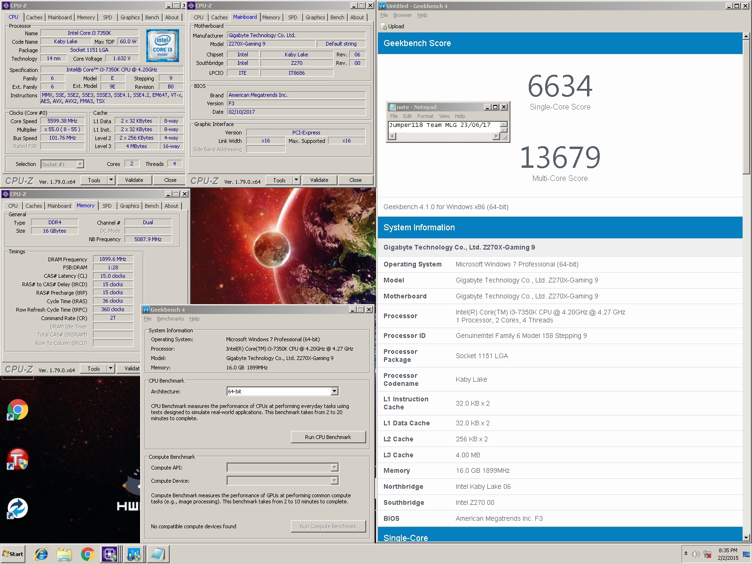This screenshot has width=752, height=564.
Task: Open network tray icon with red X
Action: [707, 554]
